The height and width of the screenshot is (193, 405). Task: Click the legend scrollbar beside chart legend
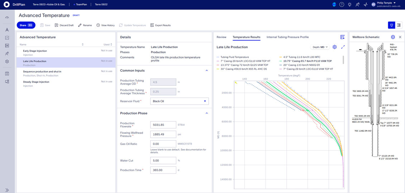pos(343,60)
